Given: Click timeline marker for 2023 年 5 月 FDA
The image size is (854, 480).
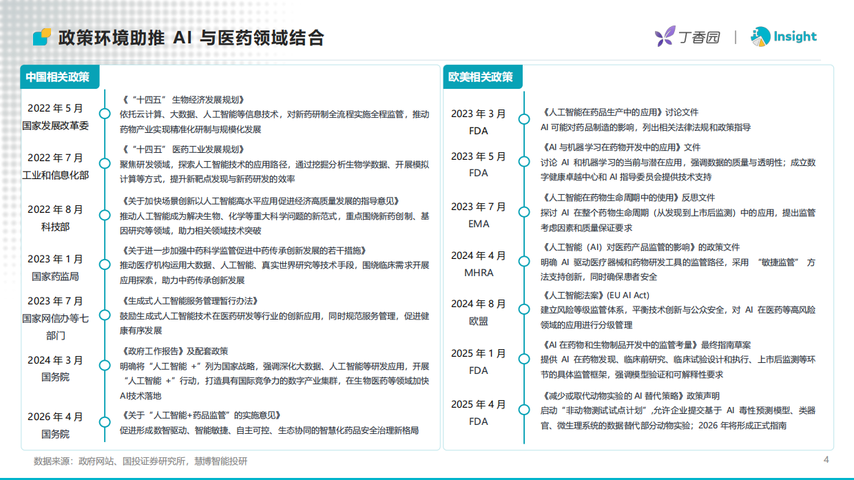Looking at the screenshot, I should (x=525, y=163).
